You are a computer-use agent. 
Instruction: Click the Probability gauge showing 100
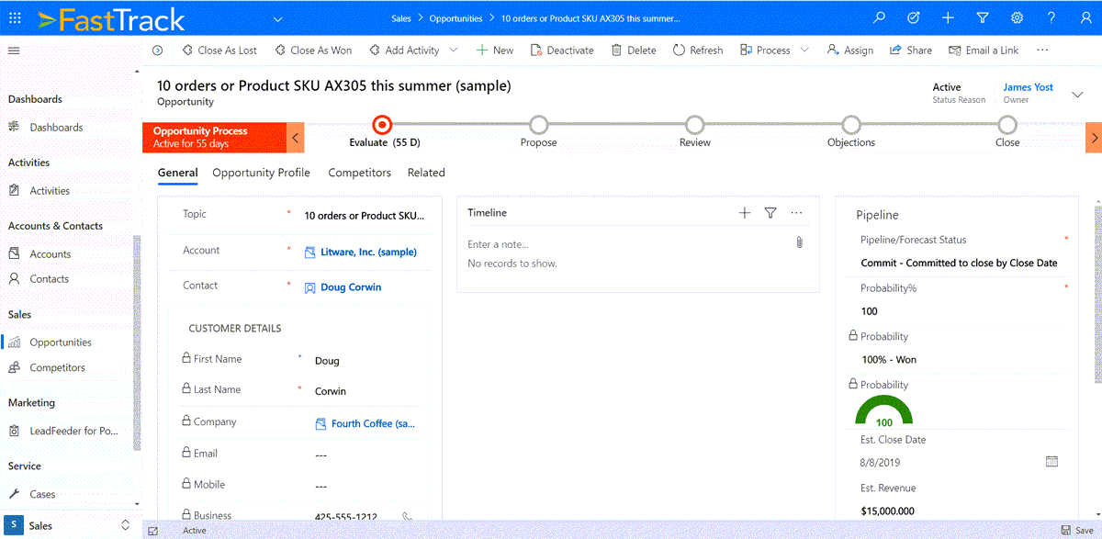[883, 411]
